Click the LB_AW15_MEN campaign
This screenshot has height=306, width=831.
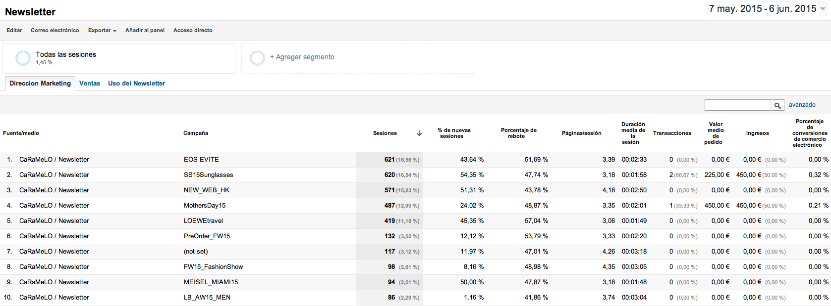(x=207, y=298)
